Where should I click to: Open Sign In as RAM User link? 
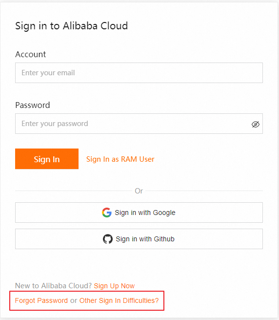(120, 159)
